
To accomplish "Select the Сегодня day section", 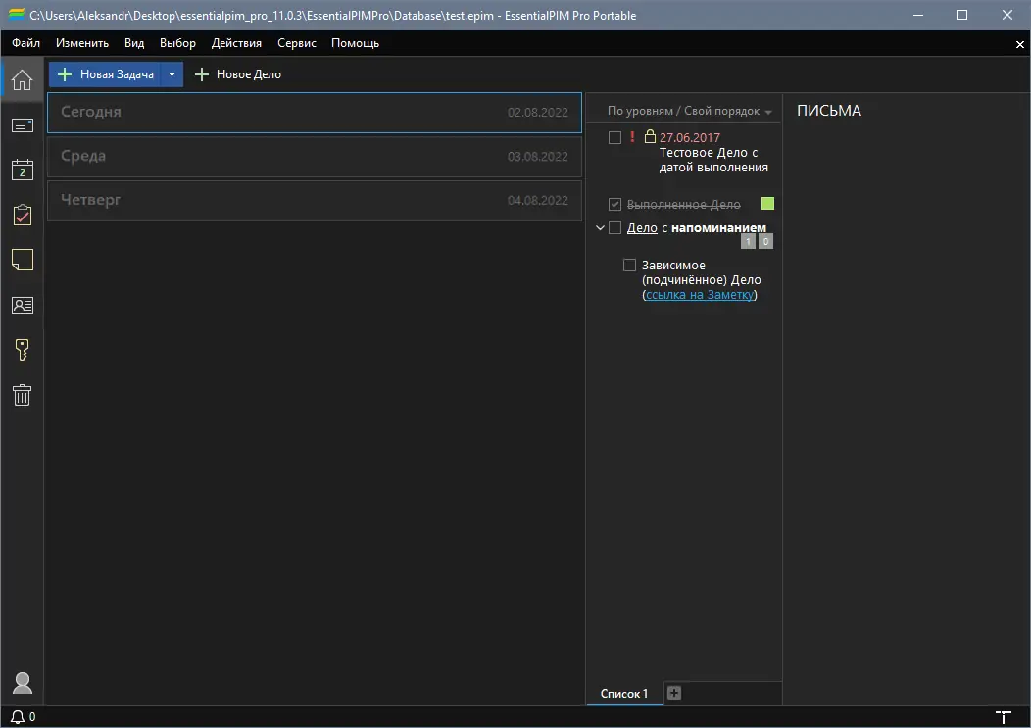I will click(x=315, y=113).
